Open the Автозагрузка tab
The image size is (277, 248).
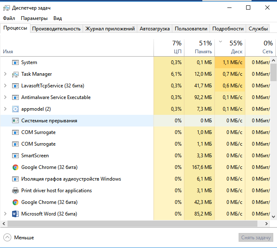click(155, 29)
